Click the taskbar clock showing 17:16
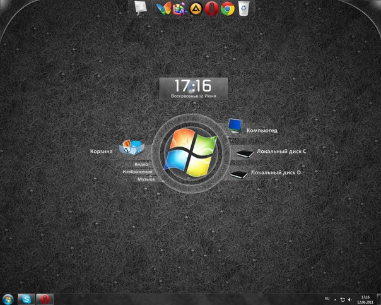Viewport: 381px width, 305px height. [366, 298]
